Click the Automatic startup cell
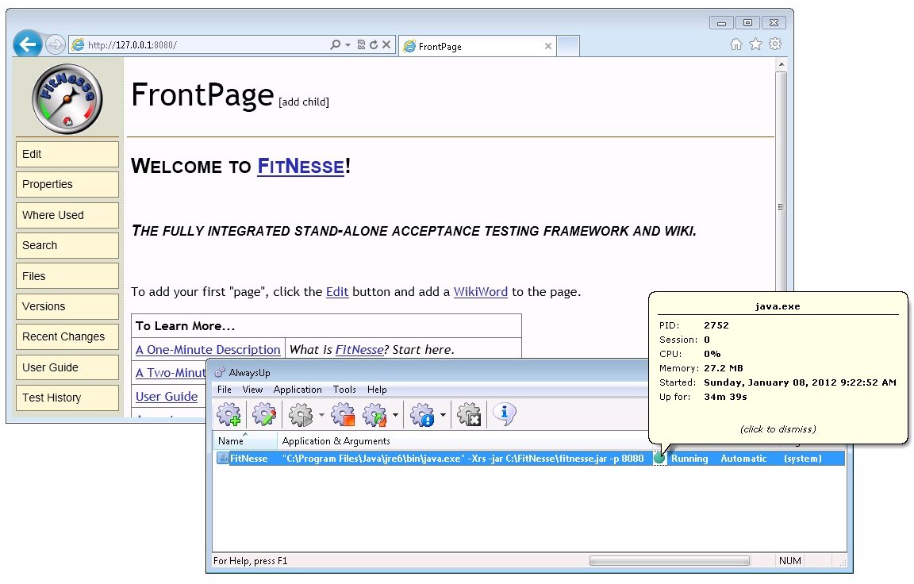 click(743, 459)
